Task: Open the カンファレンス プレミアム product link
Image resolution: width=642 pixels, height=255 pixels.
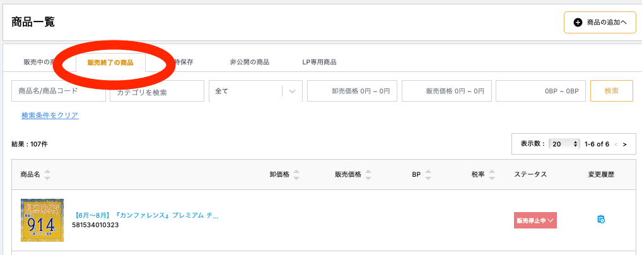Action: click(x=146, y=215)
